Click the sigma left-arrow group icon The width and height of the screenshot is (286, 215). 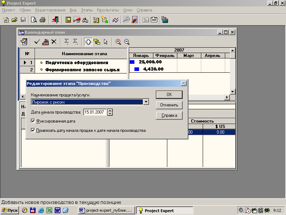67,42
